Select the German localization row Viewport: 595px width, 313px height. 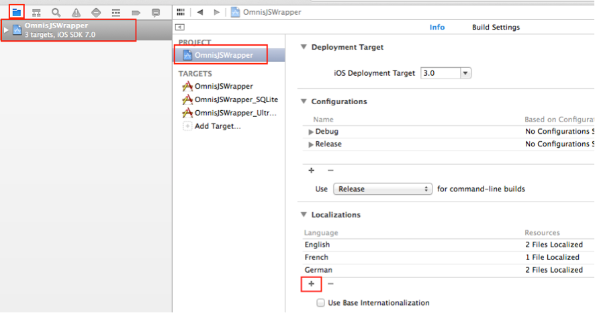(x=448, y=270)
